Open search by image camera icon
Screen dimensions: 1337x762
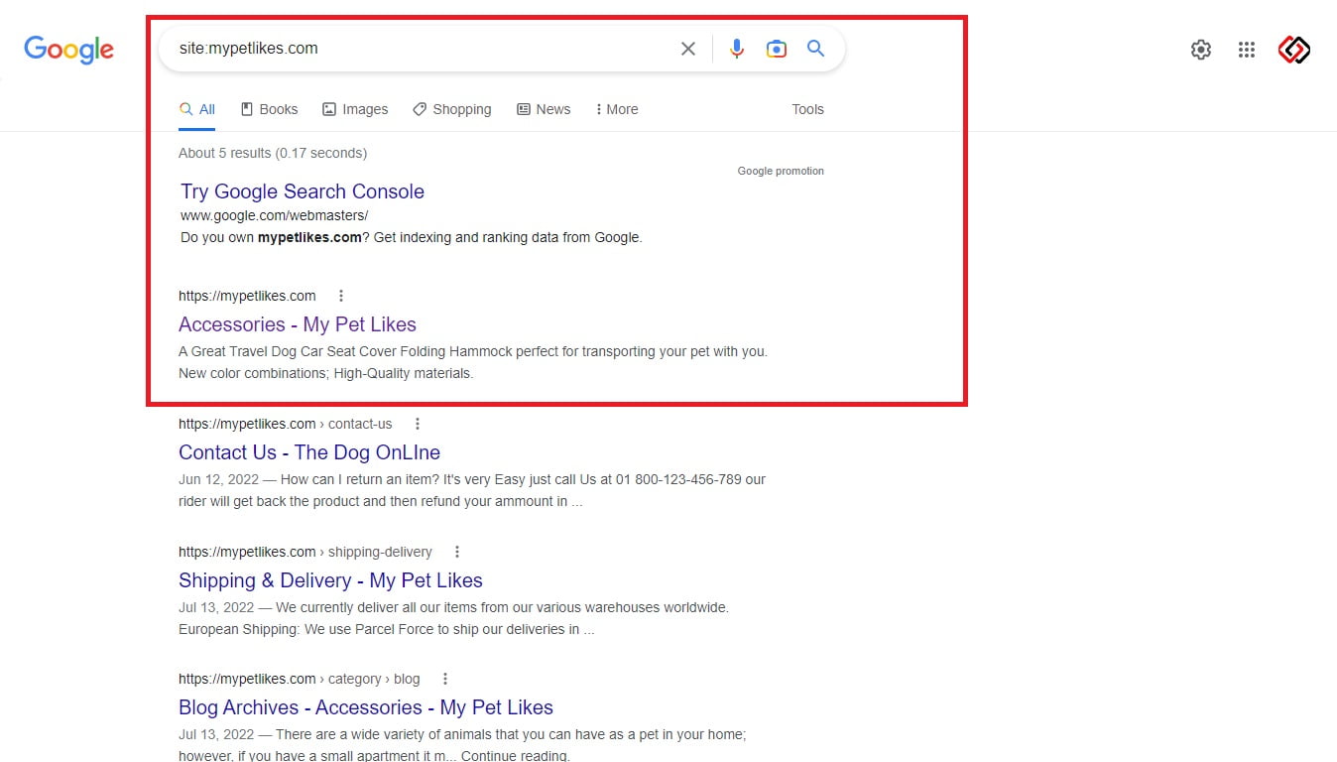776,49
